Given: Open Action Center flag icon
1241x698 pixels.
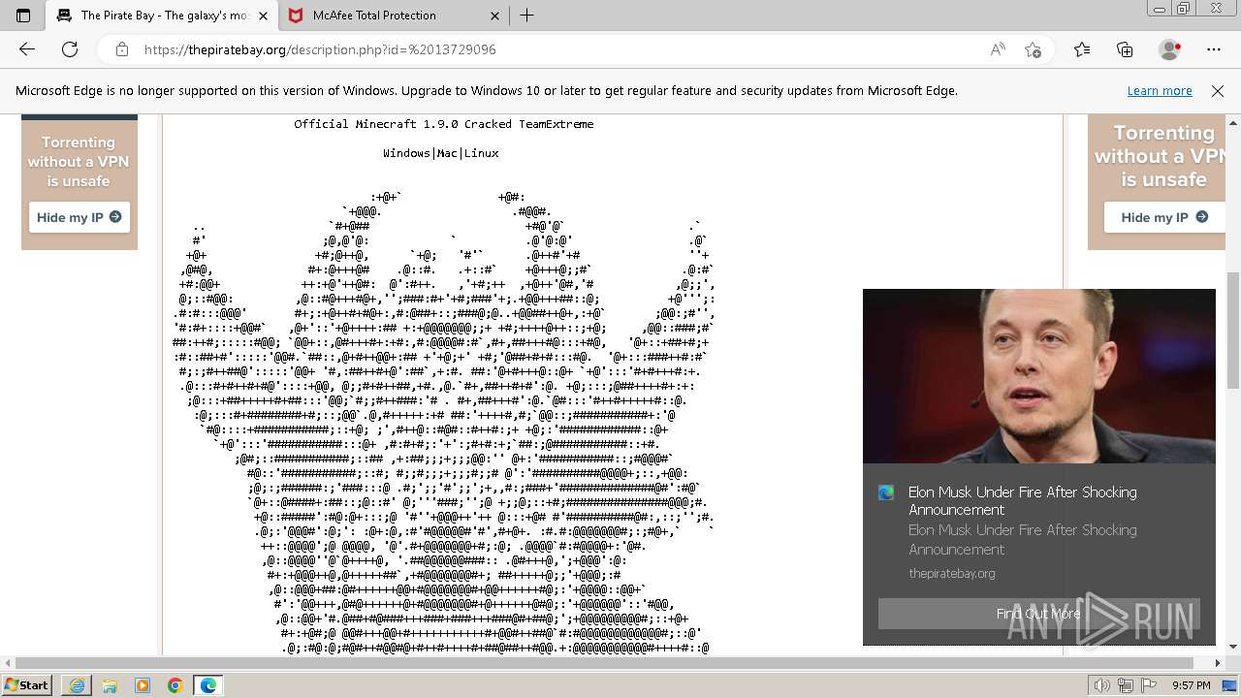Looking at the screenshot, I should pyautogui.click(x=1149, y=685).
